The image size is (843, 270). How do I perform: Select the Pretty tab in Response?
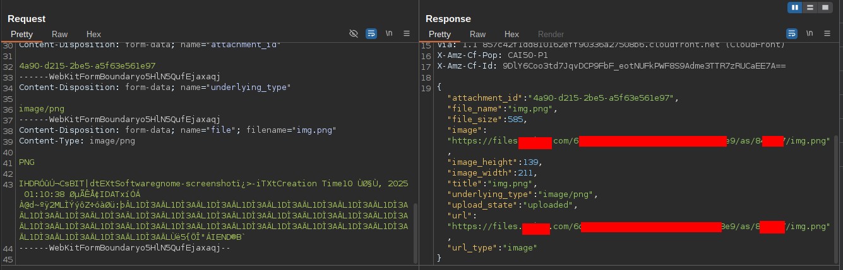[x=439, y=34]
